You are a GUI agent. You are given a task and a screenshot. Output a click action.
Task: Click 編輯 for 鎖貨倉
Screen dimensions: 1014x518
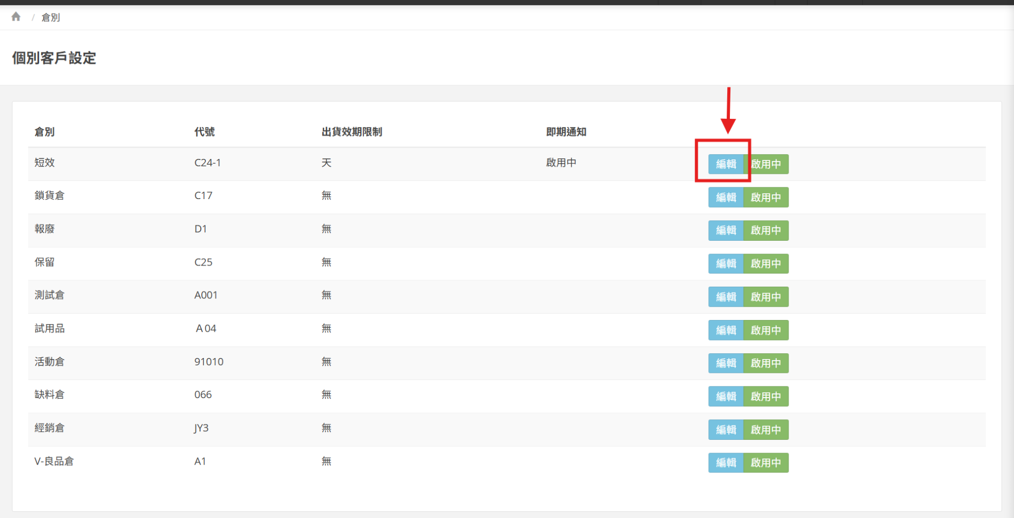coord(726,197)
